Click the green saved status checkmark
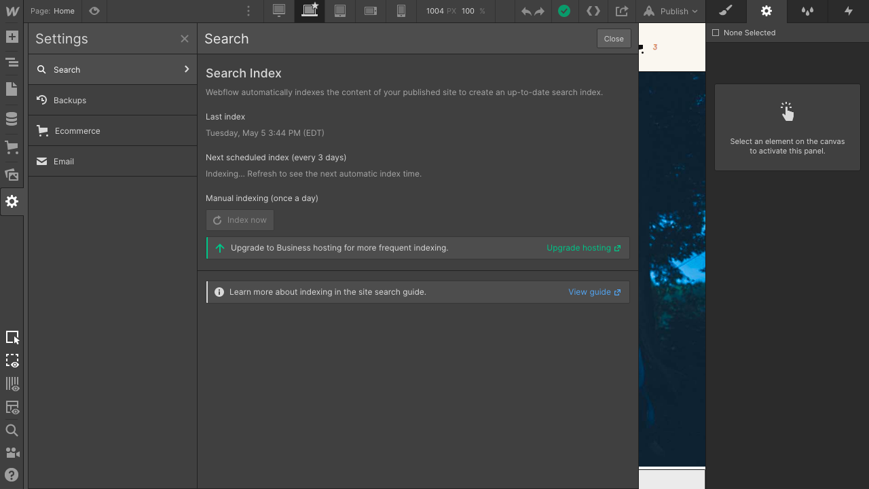 (x=563, y=11)
